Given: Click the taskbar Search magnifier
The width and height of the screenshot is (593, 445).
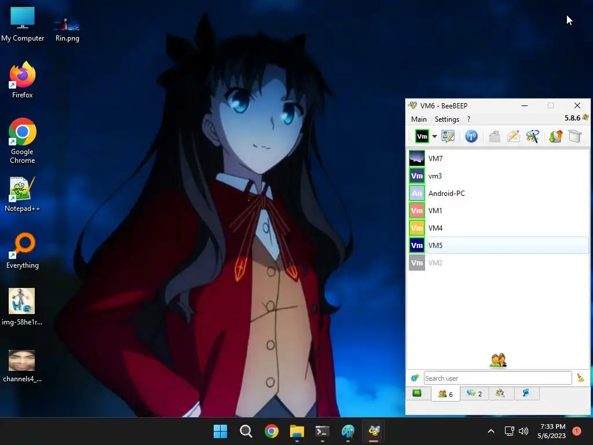Looking at the screenshot, I should 246,431.
